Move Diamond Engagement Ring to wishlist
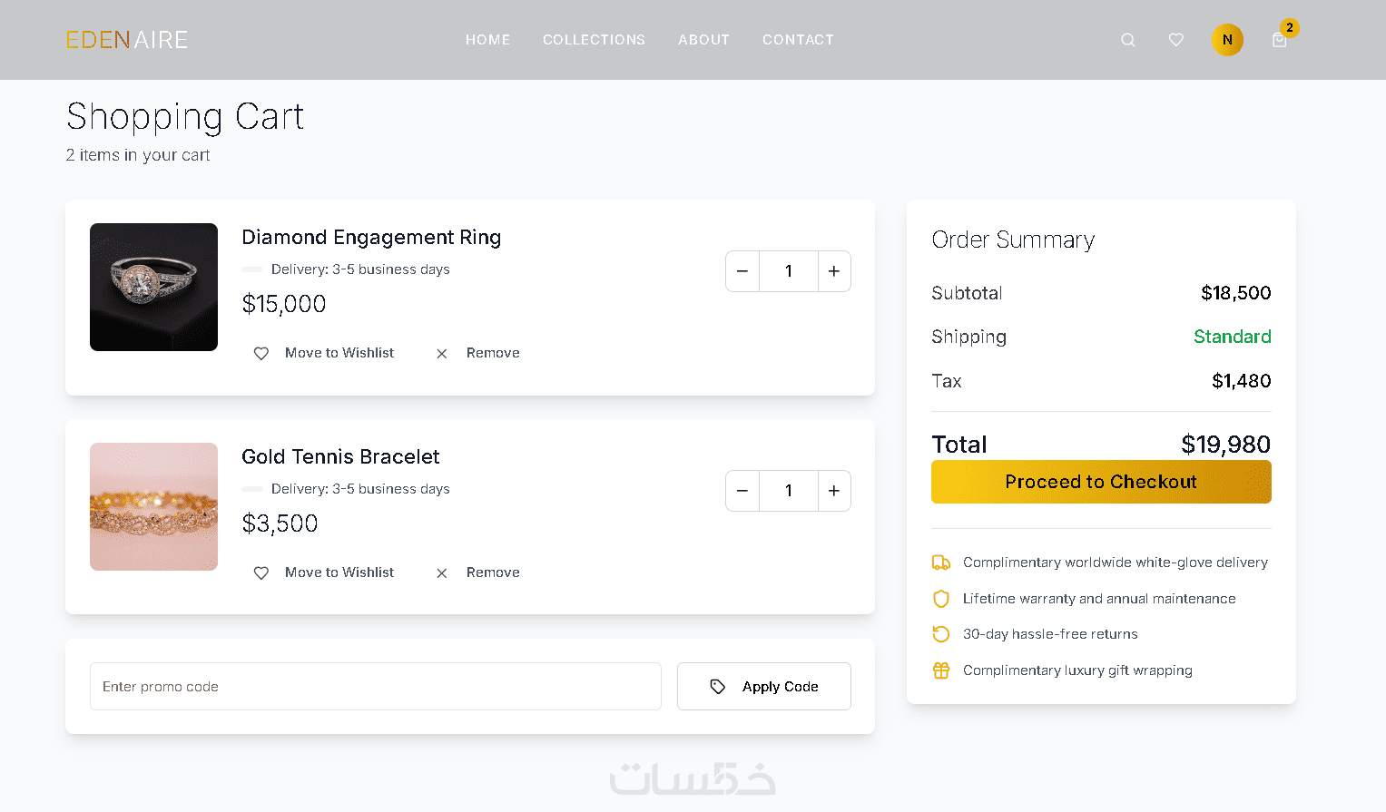This screenshot has height=812, width=1386. 324,353
